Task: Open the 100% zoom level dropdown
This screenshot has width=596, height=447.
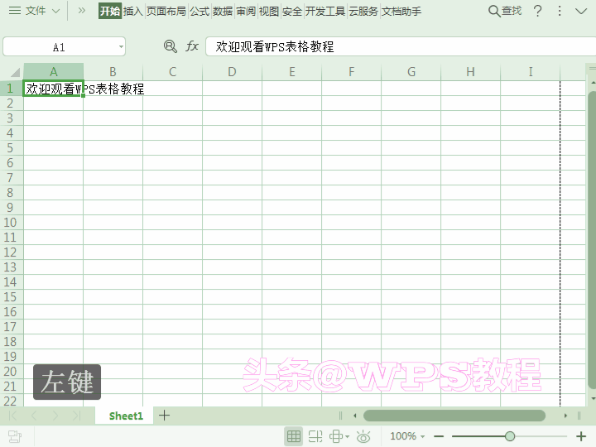Action: click(x=407, y=436)
